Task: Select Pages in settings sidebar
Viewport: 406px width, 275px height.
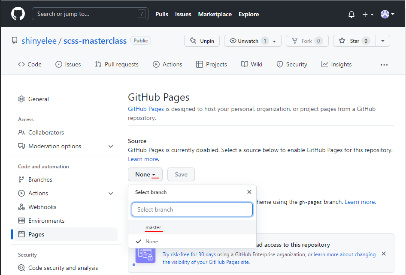Action: (66, 234)
